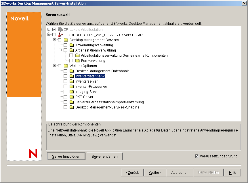The height and width of the screenshot is (183, 248).
Task: Select the Desktop Management-Datenbank label
Action: [102, 71]
